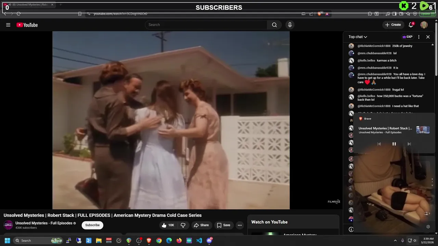The image size is (438, 246).
Task: Open Firefox from taskbar
Action: click(179, 241)
